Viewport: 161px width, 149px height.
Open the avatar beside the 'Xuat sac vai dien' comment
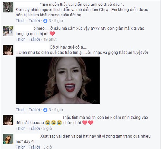tap(8, 139)
